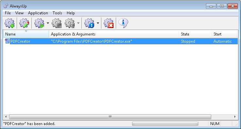Click the Automatic start type cell

223,41
